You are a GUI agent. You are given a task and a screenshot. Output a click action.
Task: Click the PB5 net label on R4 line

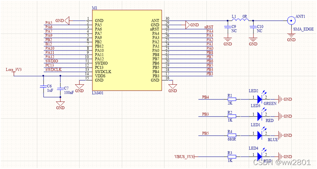pyautogui.click(x=206, y=133)
